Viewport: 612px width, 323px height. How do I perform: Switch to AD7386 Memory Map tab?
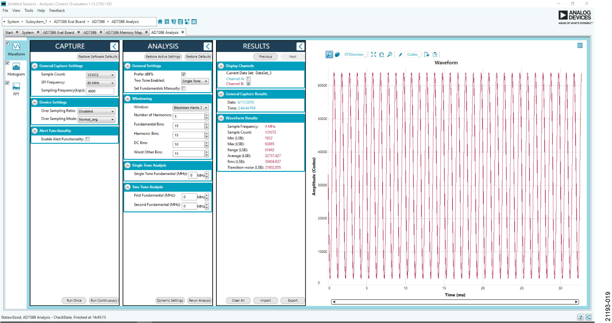124,33
